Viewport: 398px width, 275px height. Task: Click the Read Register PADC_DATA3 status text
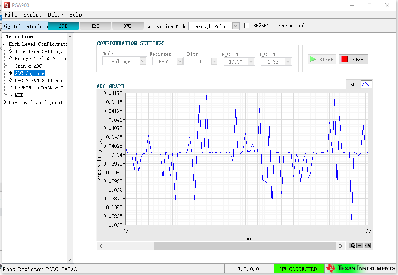pyautogui.click(x=40, y=269)
